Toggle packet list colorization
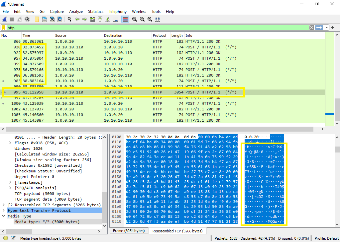The height and width of the screenshot is (242, 340). 125,19
